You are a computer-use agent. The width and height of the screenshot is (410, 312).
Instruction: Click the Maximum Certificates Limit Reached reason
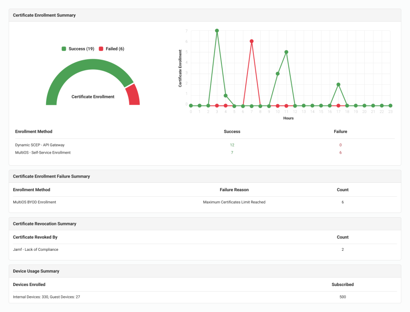tap(234, 202)
